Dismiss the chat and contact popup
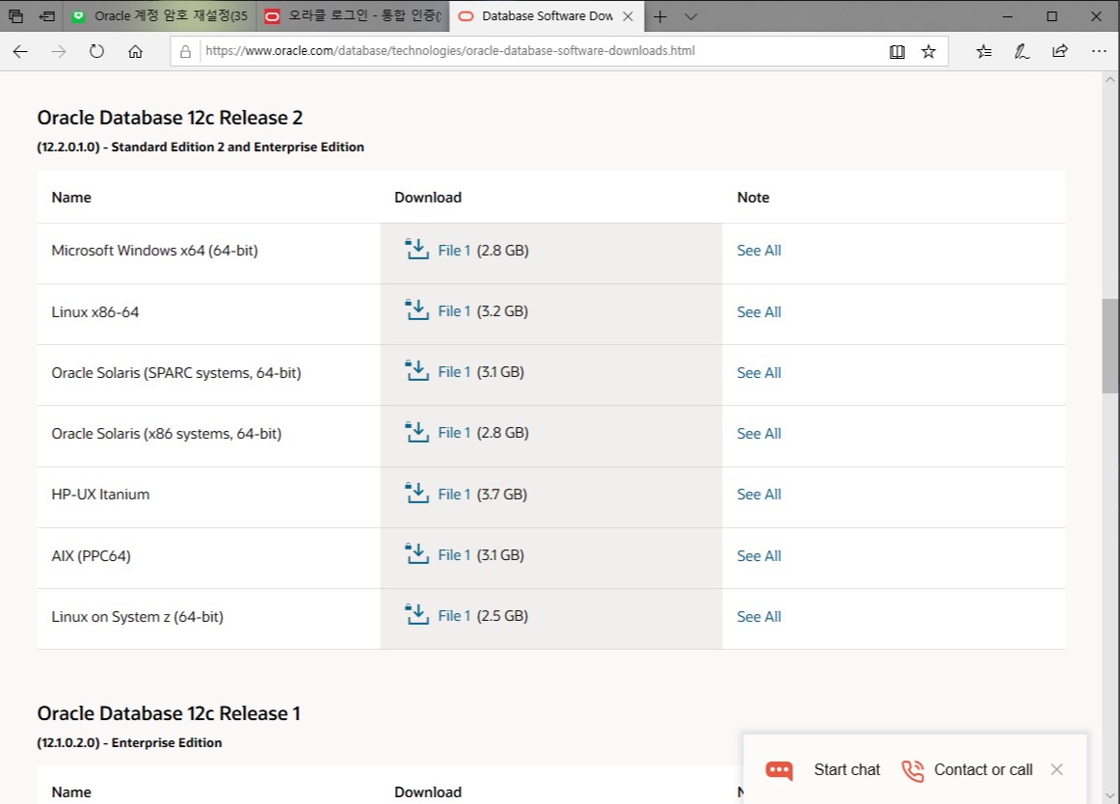The height and width of the screenshot is (804, 1120). pos(1057,769)
